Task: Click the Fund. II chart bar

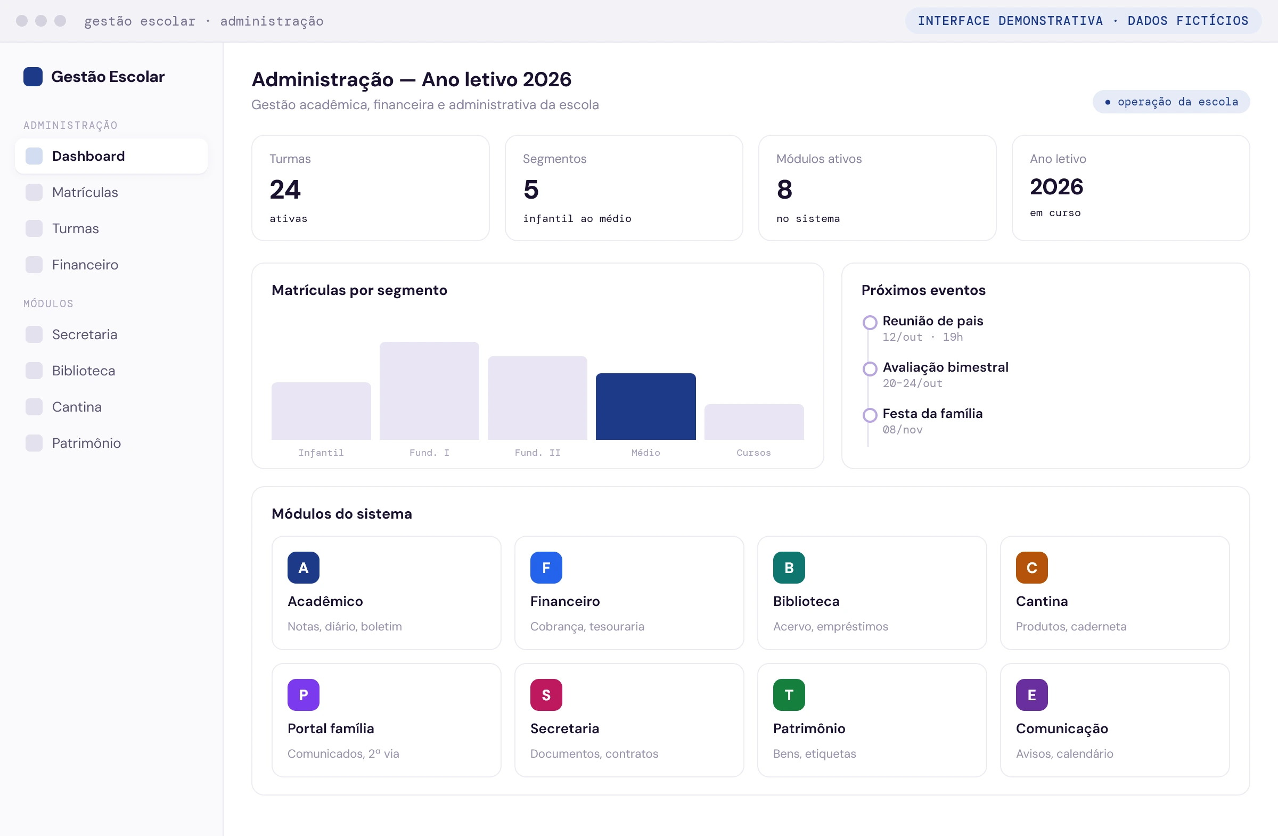Action: (x=537, y=398)
